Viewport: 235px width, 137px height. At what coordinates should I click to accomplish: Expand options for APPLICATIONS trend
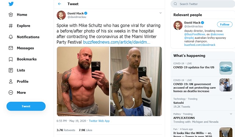click(x=231, y=114)
